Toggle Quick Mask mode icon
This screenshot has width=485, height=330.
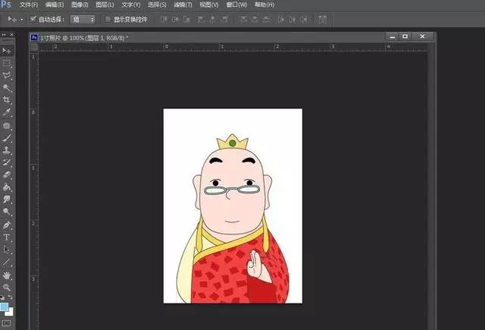pos(7,323)
